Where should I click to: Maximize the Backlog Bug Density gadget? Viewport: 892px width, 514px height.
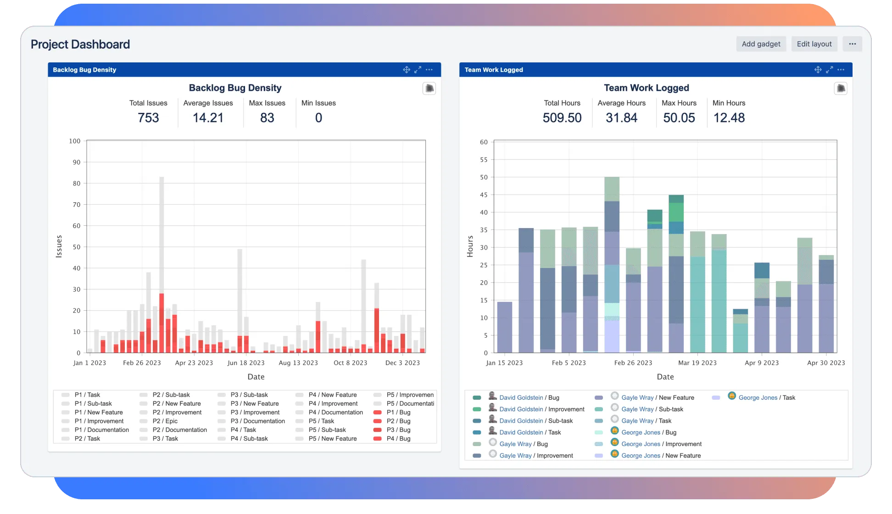[418, 70]
